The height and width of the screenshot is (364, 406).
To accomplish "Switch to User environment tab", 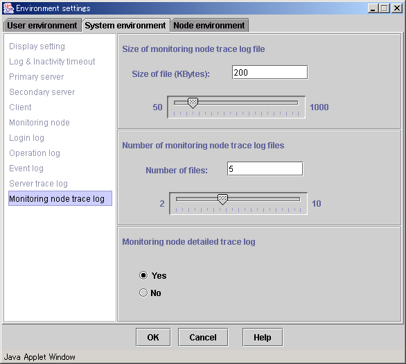I will 42,26.
